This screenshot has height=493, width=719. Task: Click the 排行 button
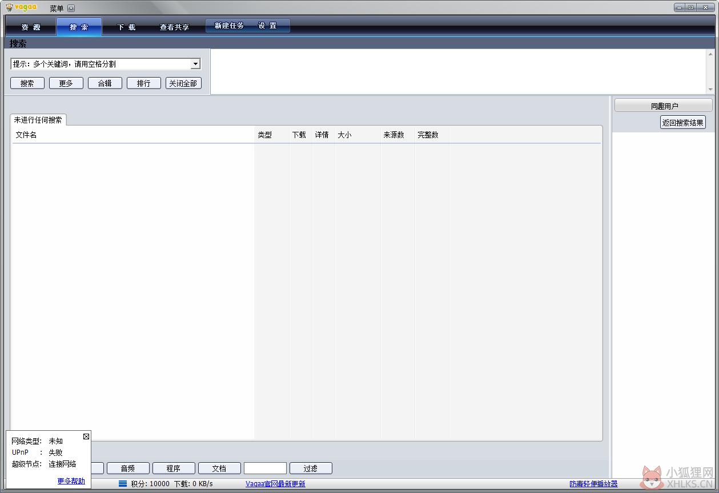coord(144,83)
